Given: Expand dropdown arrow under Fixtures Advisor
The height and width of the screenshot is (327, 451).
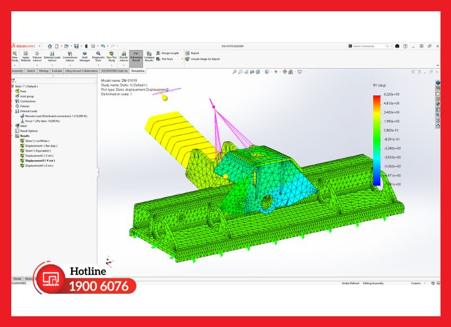Looking at the screenshot, I should pos(37,65).
